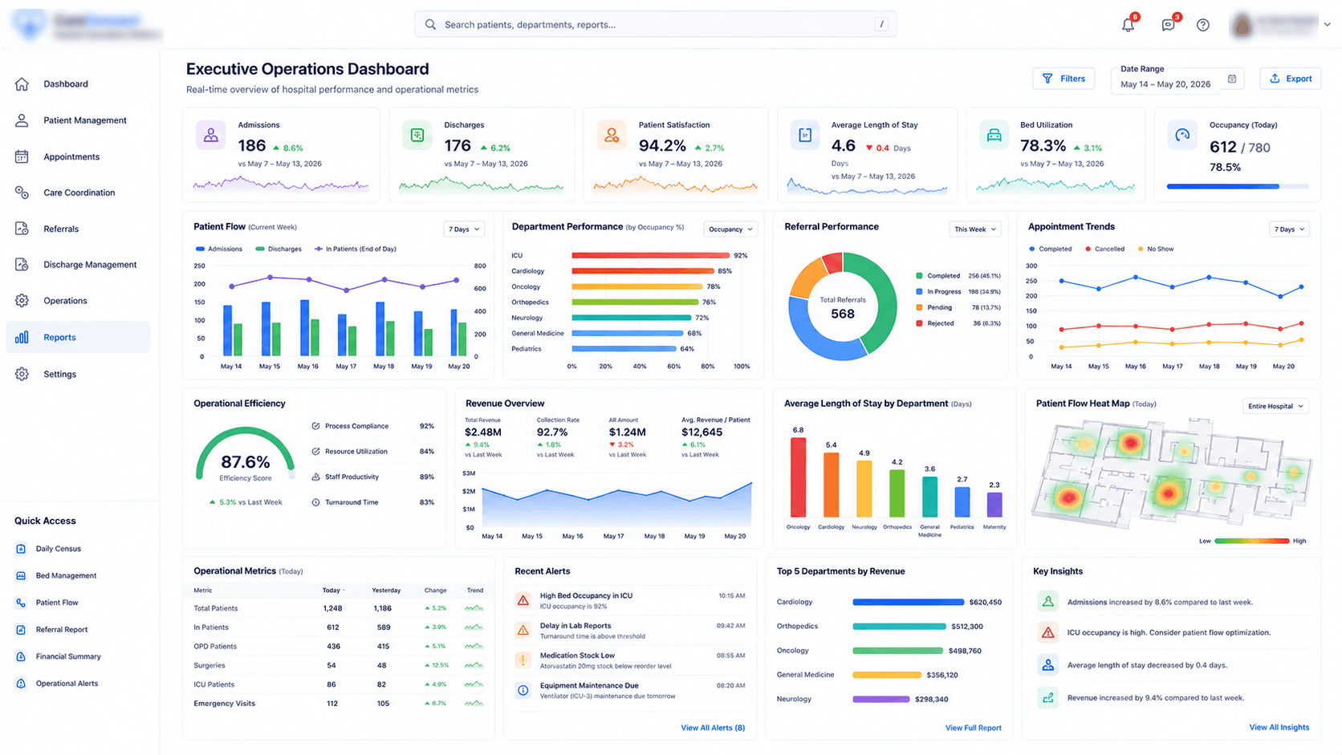The height and width of the screenshot is (755, 1342).
Task: Open the Date Range picker
Action: pyautogui.click(x=1177, y=78)
